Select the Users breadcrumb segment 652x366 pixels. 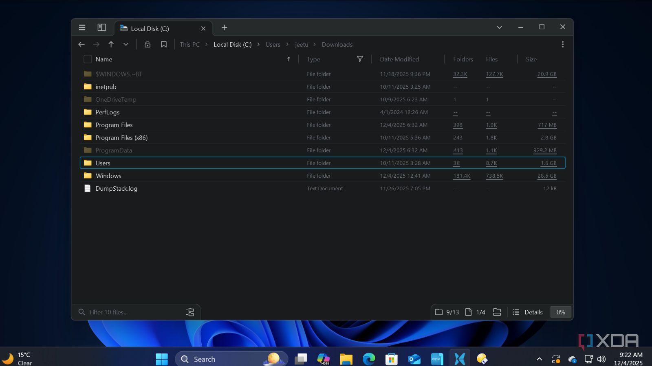pyautogui.click(x=273, y=45)
